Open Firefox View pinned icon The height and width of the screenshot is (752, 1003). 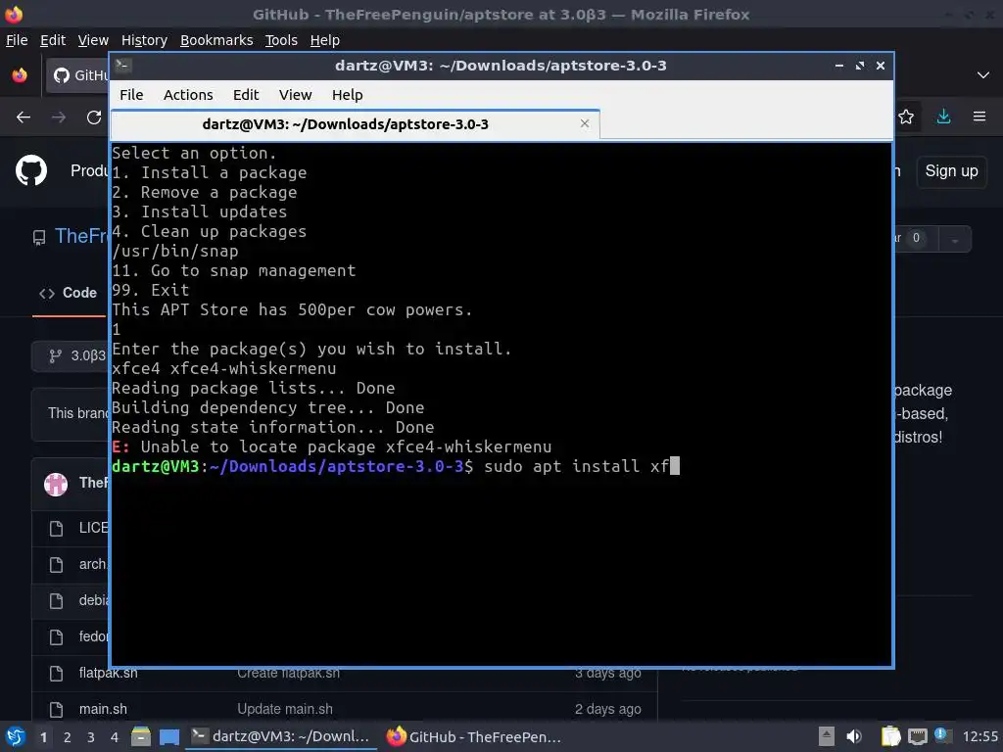(x=20, y=75)
